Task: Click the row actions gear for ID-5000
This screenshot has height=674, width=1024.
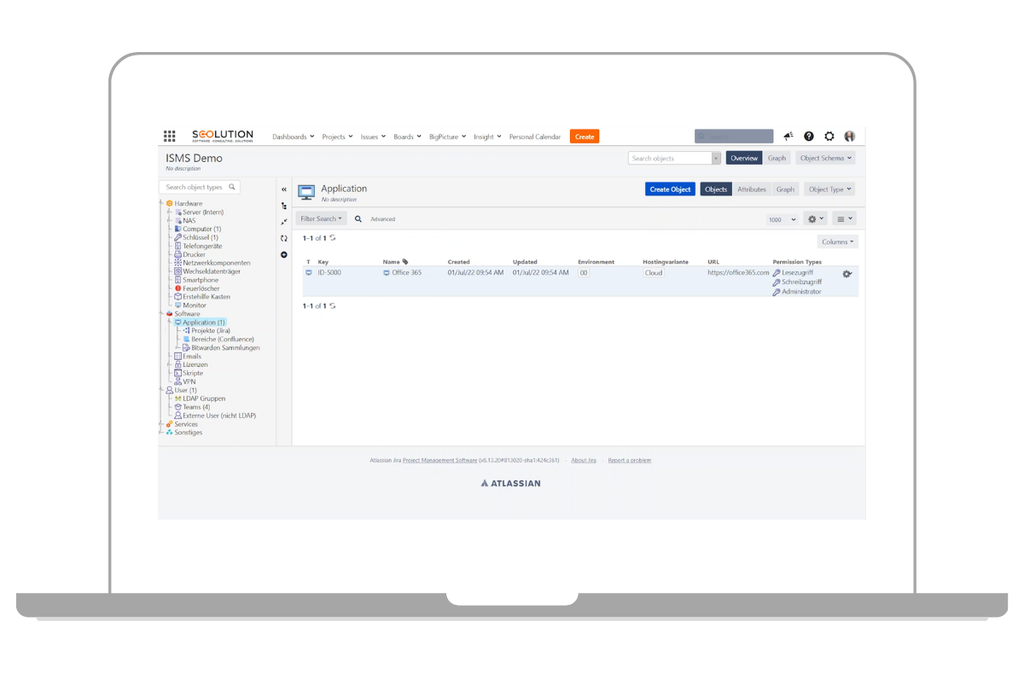Action: click(847, 274)
